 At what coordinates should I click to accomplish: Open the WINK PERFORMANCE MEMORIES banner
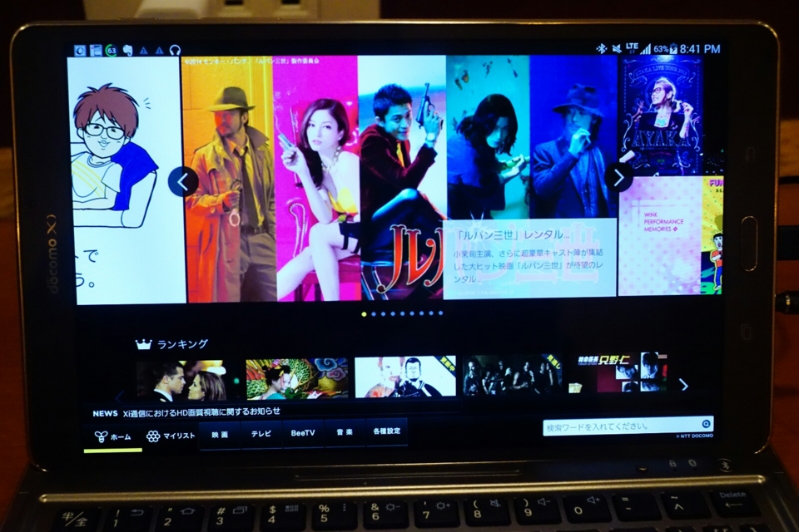pos(660,236)
